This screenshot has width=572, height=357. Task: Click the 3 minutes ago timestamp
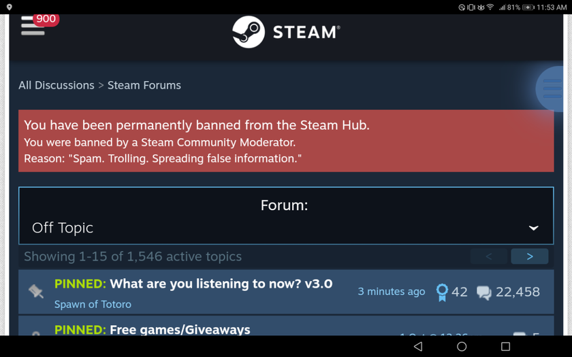[391, 292]
